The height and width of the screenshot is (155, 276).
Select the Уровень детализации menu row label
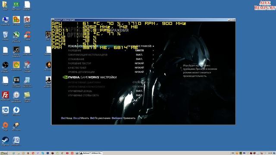coord(81,72)
